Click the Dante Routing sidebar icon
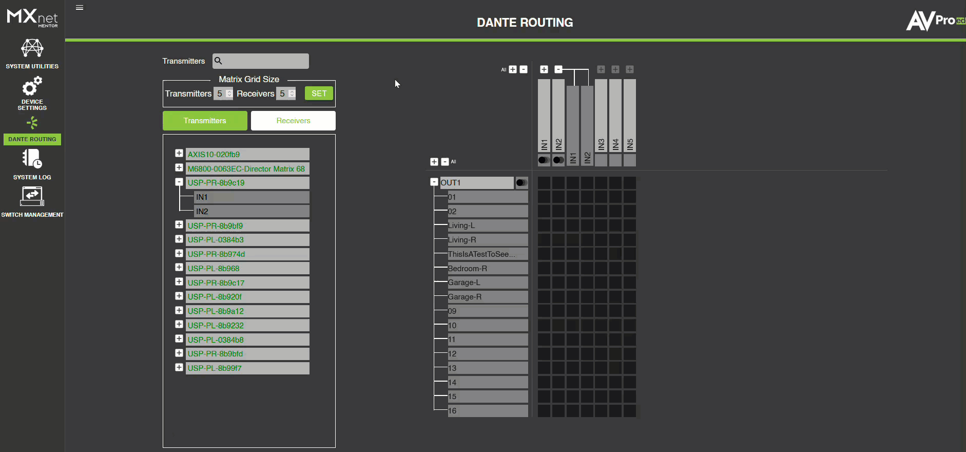The height and width of the screenshot is (452, 966). click(x=32, y=123)
